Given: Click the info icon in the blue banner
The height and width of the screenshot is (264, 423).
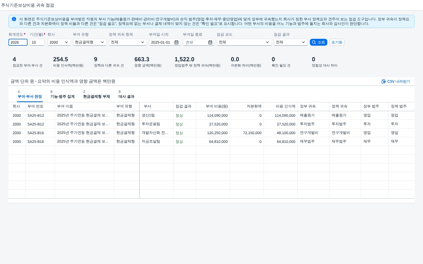Looking at the screenshot, I should point(14,19).
